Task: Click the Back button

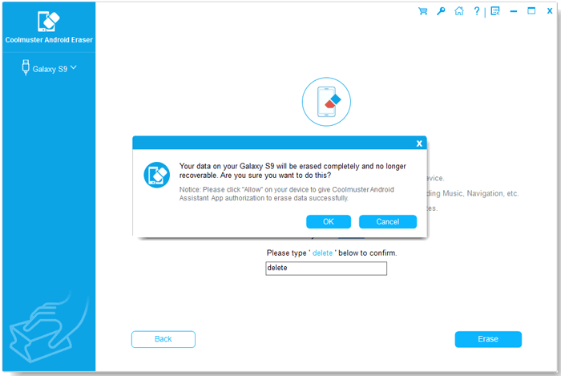Action: click(163, 339)
